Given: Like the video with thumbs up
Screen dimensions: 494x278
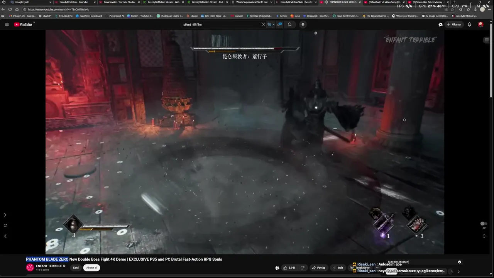Looking at the screenshot, I should (x=289, y=268).
